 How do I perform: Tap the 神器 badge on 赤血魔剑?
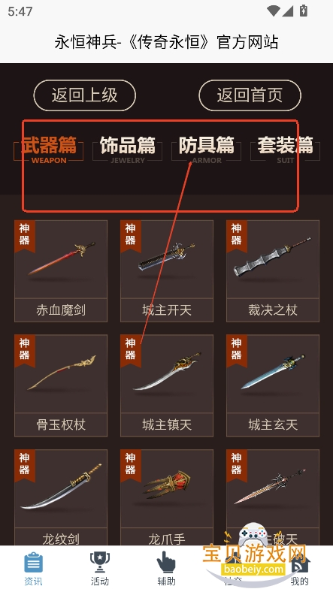pos(25,235)
